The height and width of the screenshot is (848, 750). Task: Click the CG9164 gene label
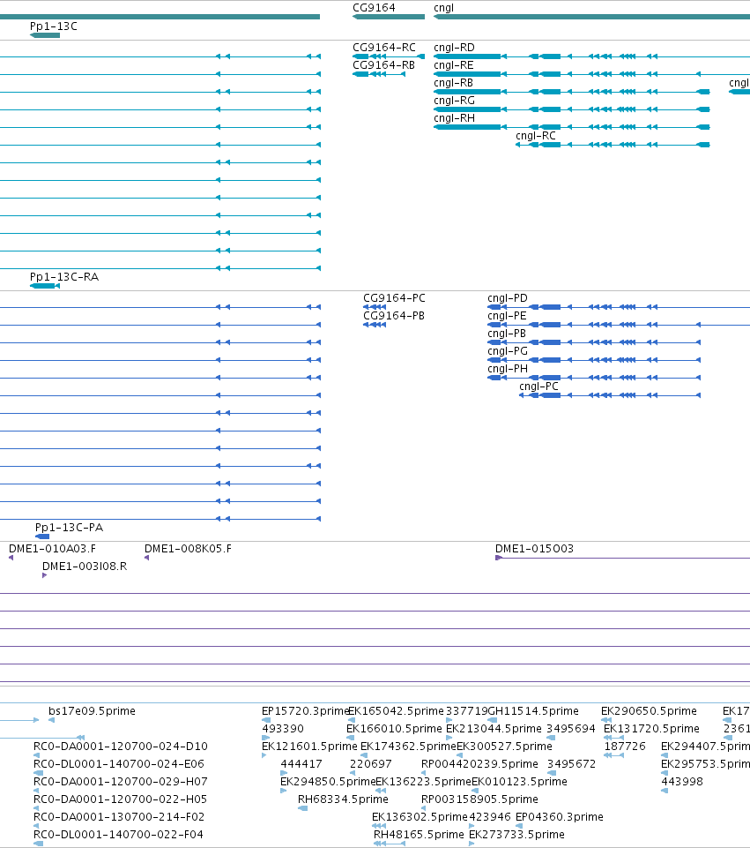tap(374, 8)
